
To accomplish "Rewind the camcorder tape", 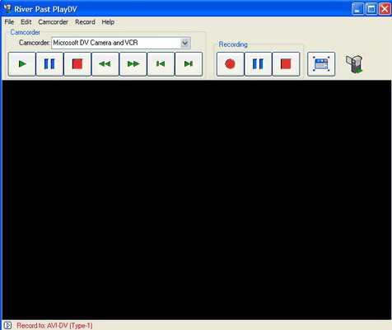I will [105, 64].
